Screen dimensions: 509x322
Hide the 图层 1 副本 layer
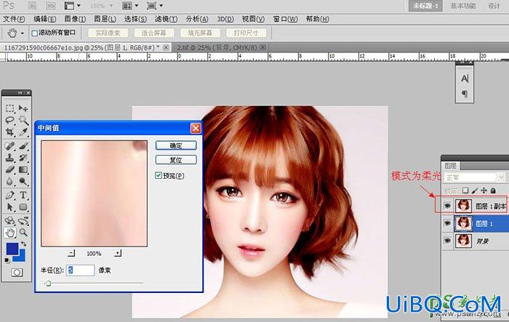point(448,206)
